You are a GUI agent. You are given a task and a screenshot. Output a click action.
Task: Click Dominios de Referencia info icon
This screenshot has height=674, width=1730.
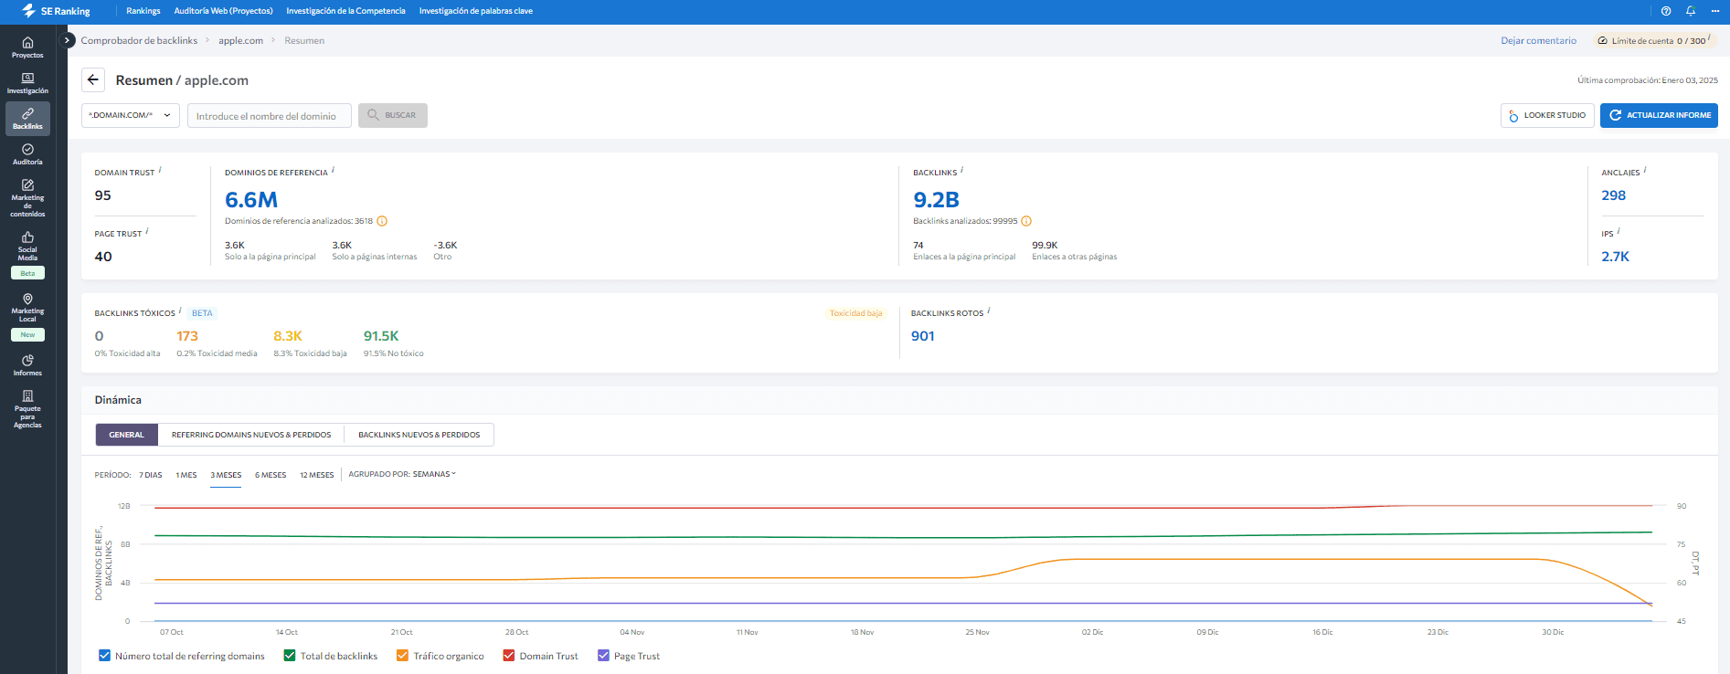pos(333,169)
